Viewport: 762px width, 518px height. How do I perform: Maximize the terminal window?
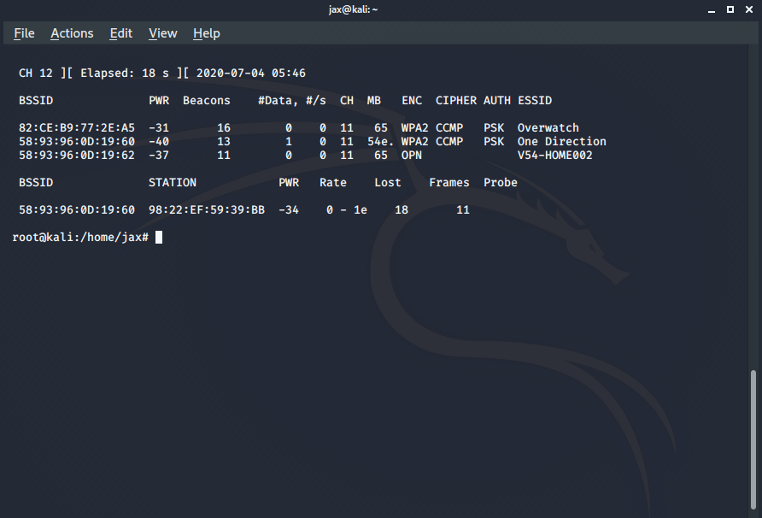730,9
